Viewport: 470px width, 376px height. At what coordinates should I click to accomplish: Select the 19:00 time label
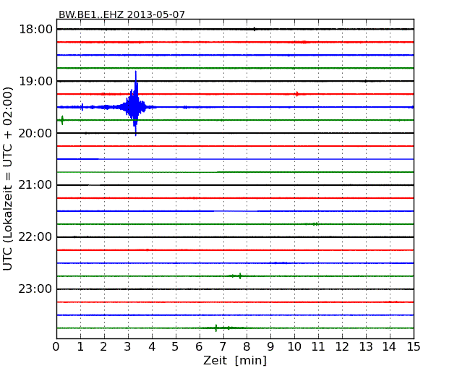tap(36, 81)
